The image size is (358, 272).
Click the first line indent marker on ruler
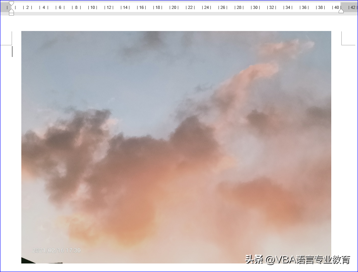coord(11,3)
